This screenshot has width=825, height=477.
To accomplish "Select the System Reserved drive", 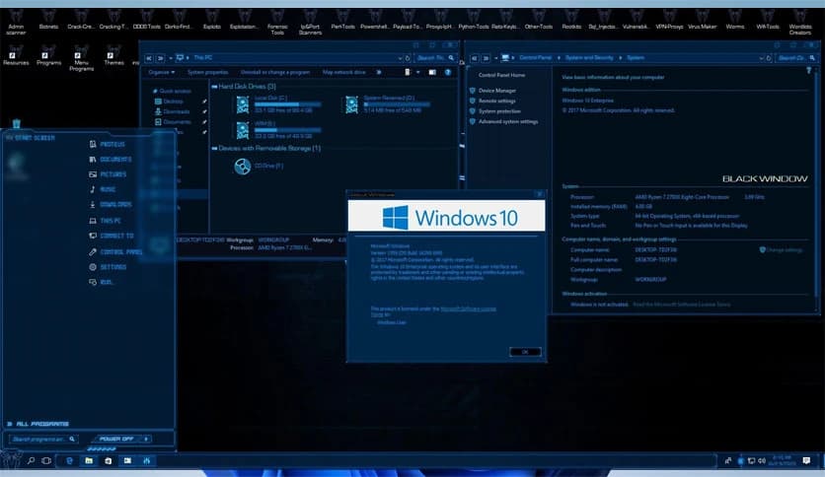I will 387,104.
